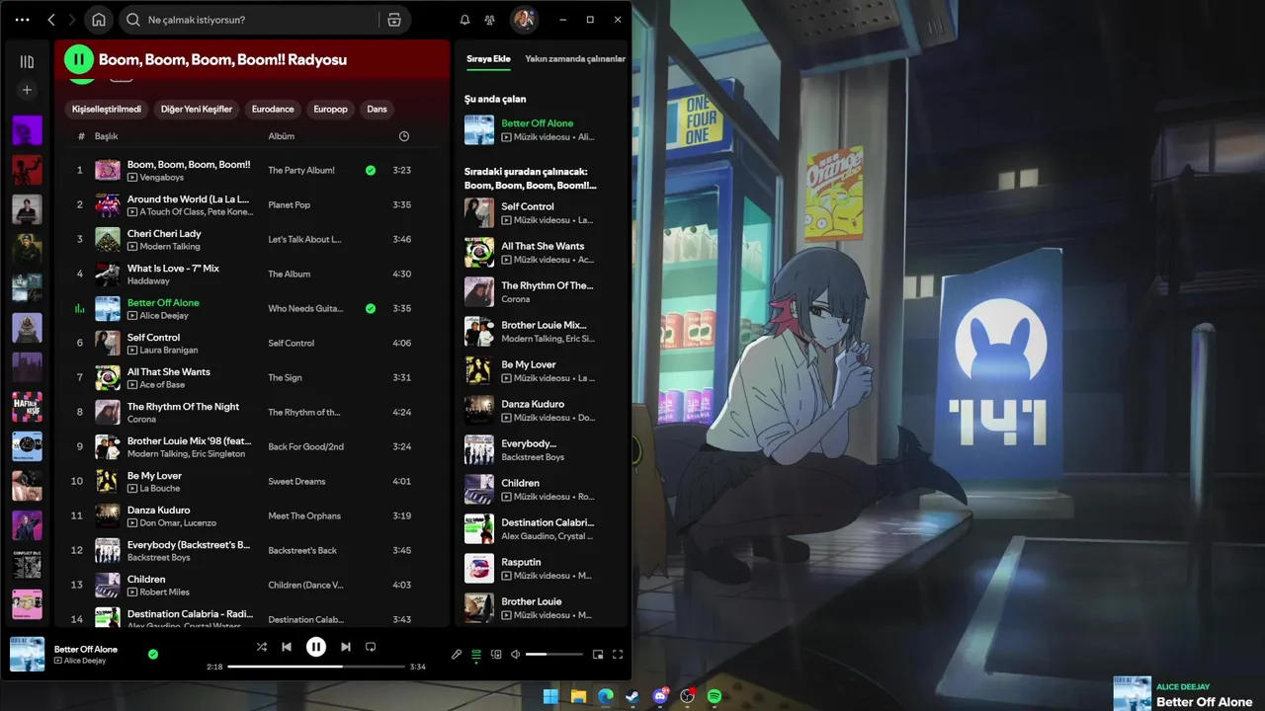Go forward with the right arrow

coord(71,20)
